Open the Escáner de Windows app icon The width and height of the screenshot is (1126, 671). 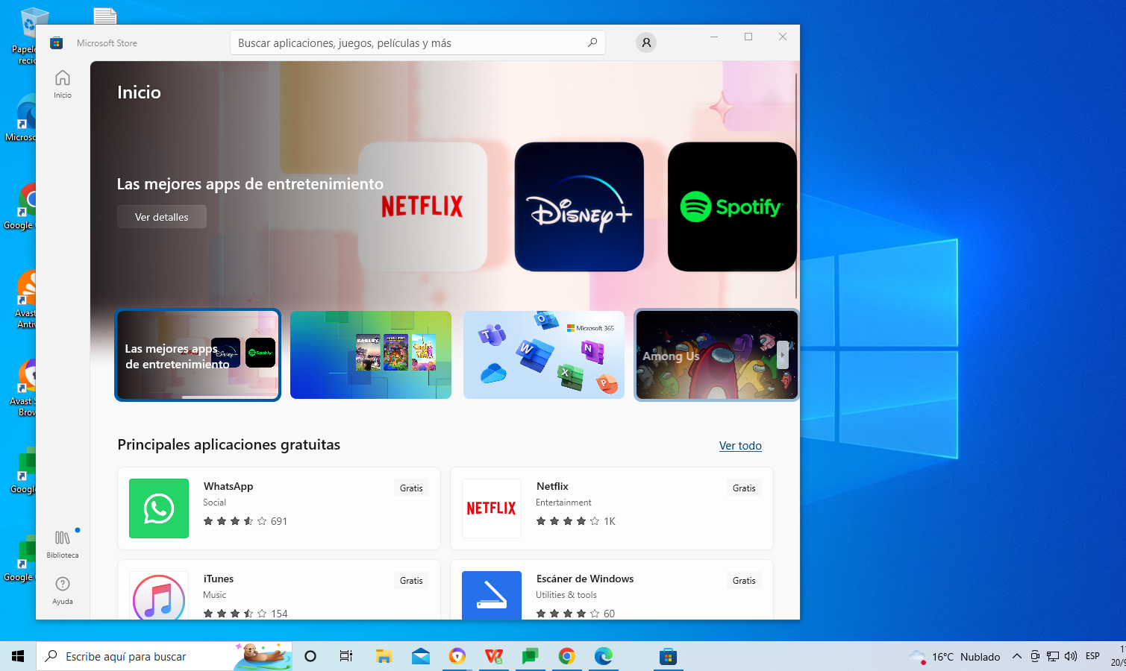click(x=492, y=595)
